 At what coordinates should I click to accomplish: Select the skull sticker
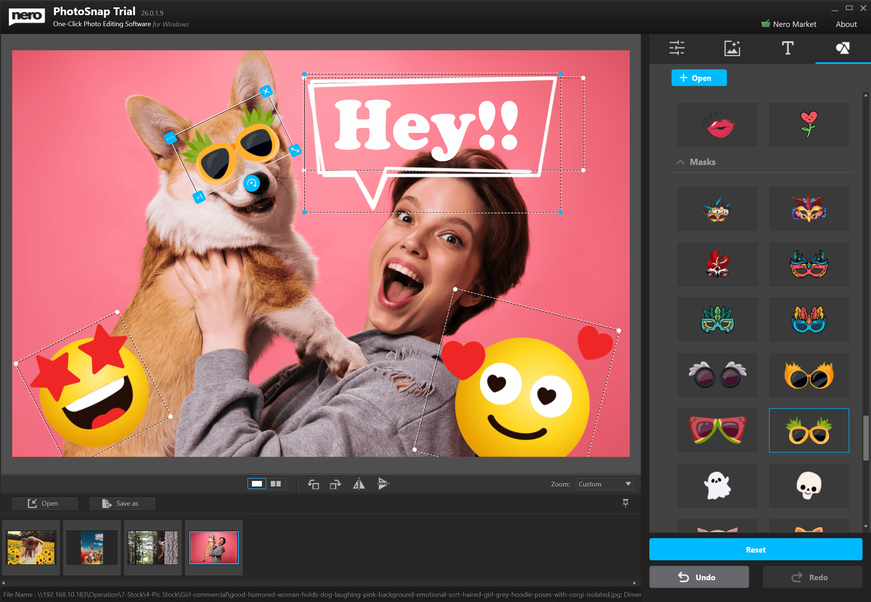coord(808,485)
